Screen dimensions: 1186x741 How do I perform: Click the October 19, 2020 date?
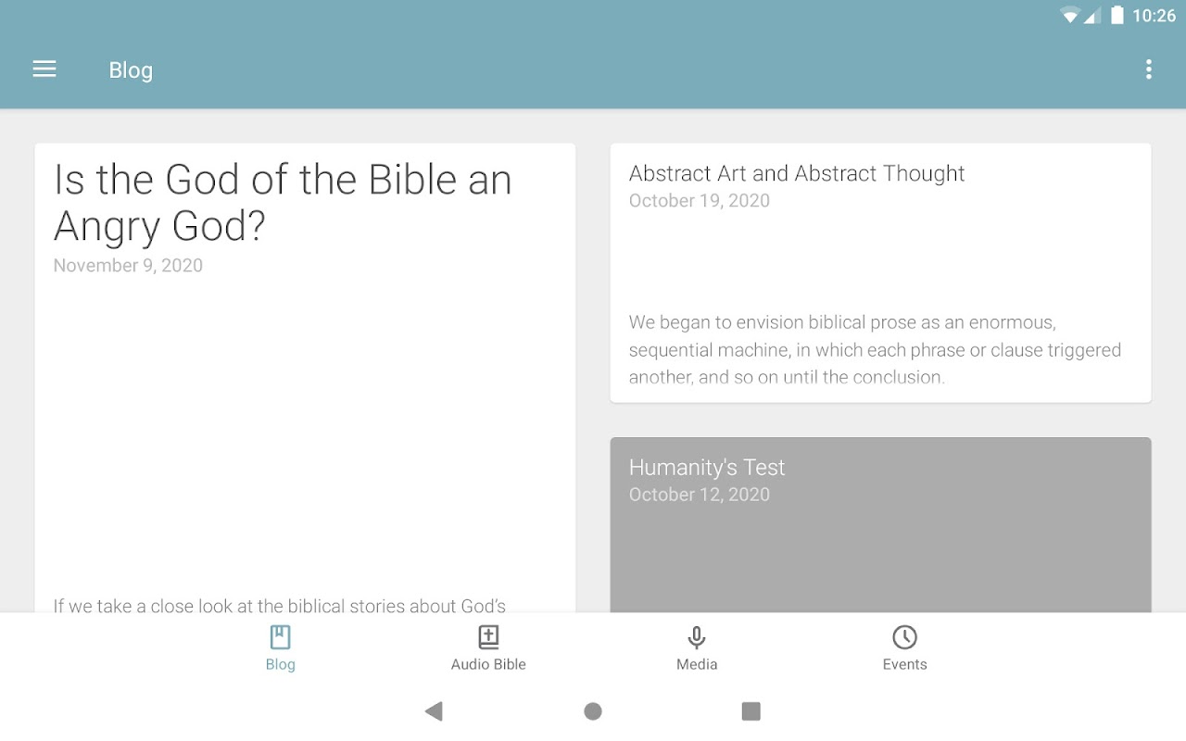pyautogui.click(x=700, y=201)
